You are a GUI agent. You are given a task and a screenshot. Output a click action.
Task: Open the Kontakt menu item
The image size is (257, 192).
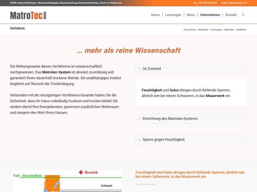231,15
